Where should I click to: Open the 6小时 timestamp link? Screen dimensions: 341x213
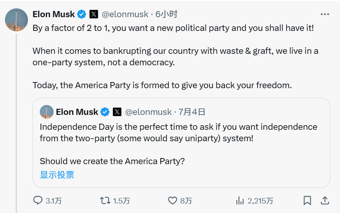click(x=166, y=15)
